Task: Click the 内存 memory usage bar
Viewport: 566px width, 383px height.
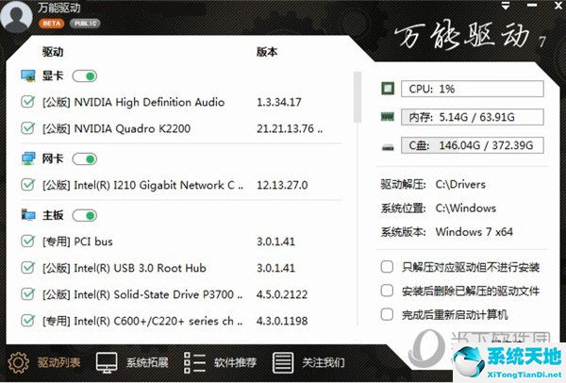Action: [473, 117]
